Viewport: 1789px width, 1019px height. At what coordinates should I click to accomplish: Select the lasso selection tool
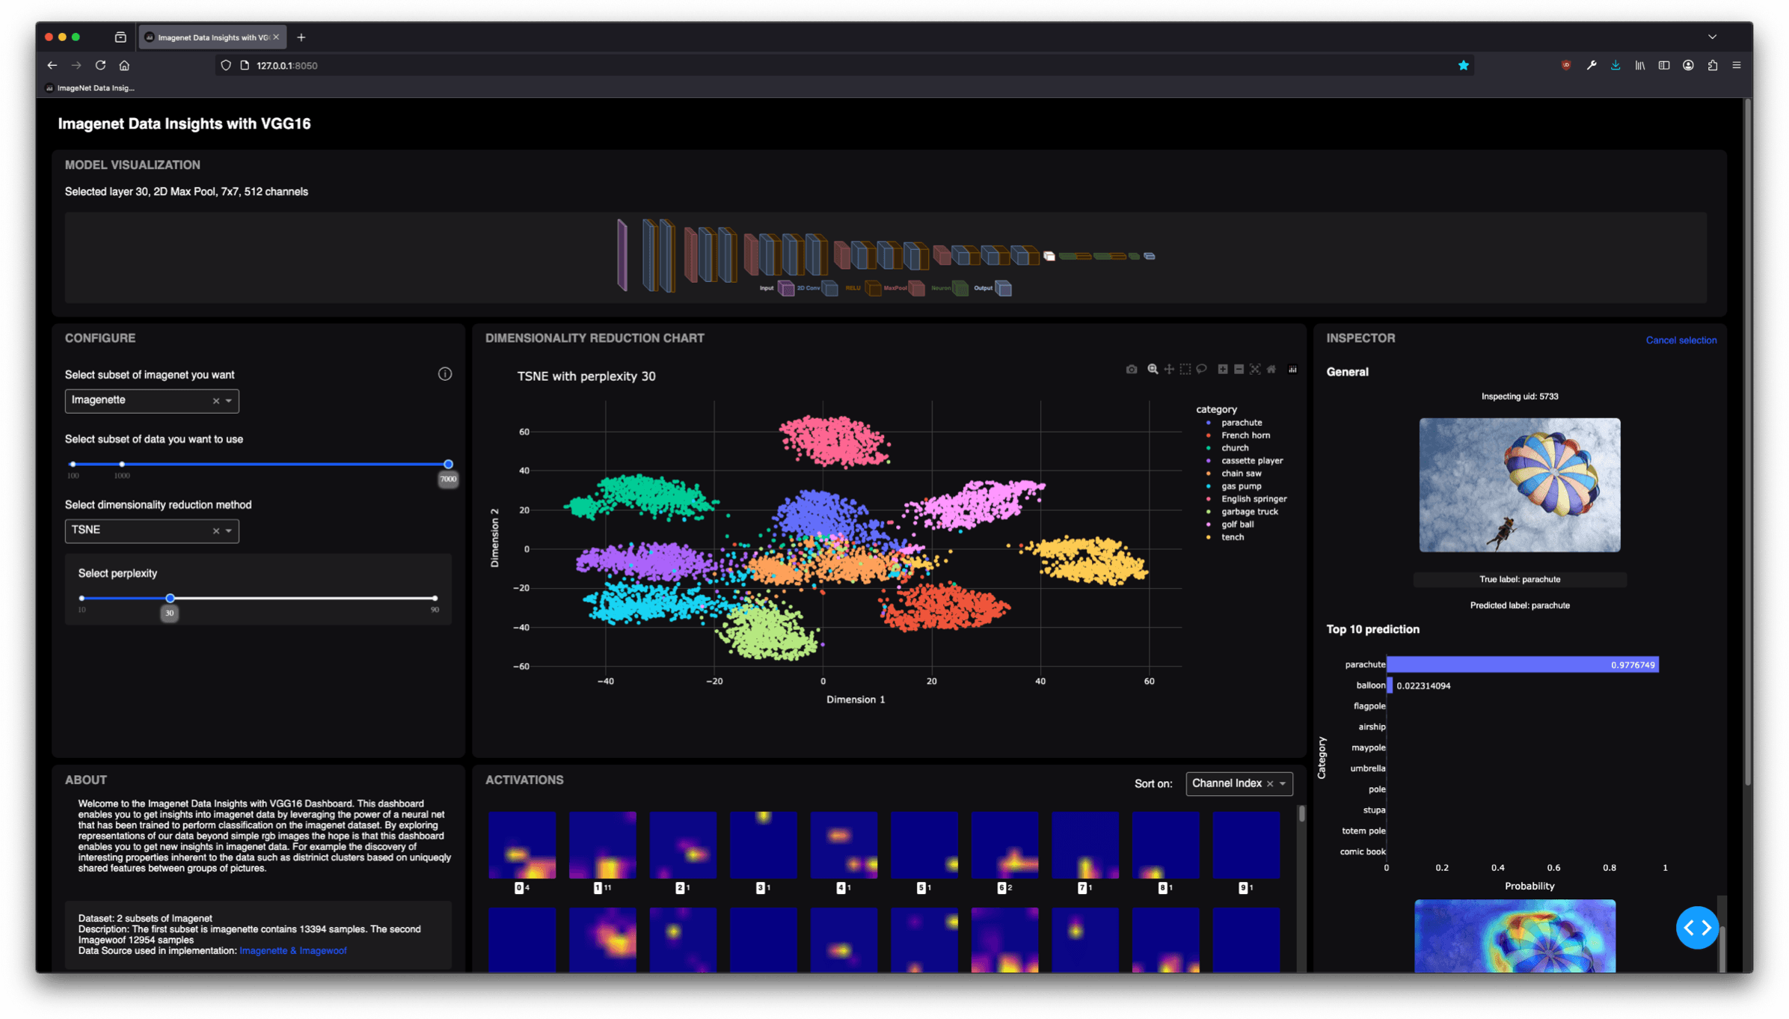(1202, 370)
